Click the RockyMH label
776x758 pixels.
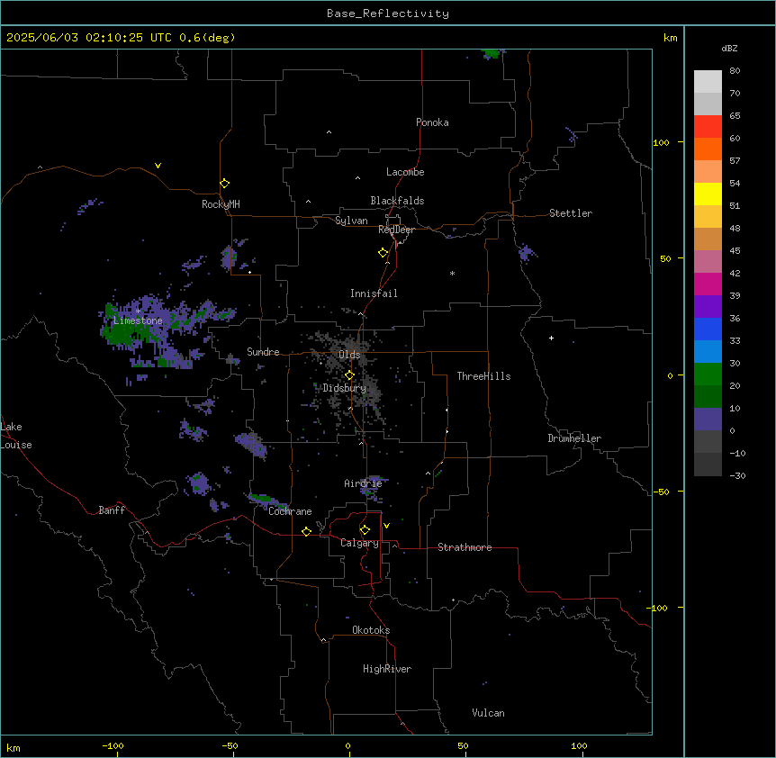point(221,204)
